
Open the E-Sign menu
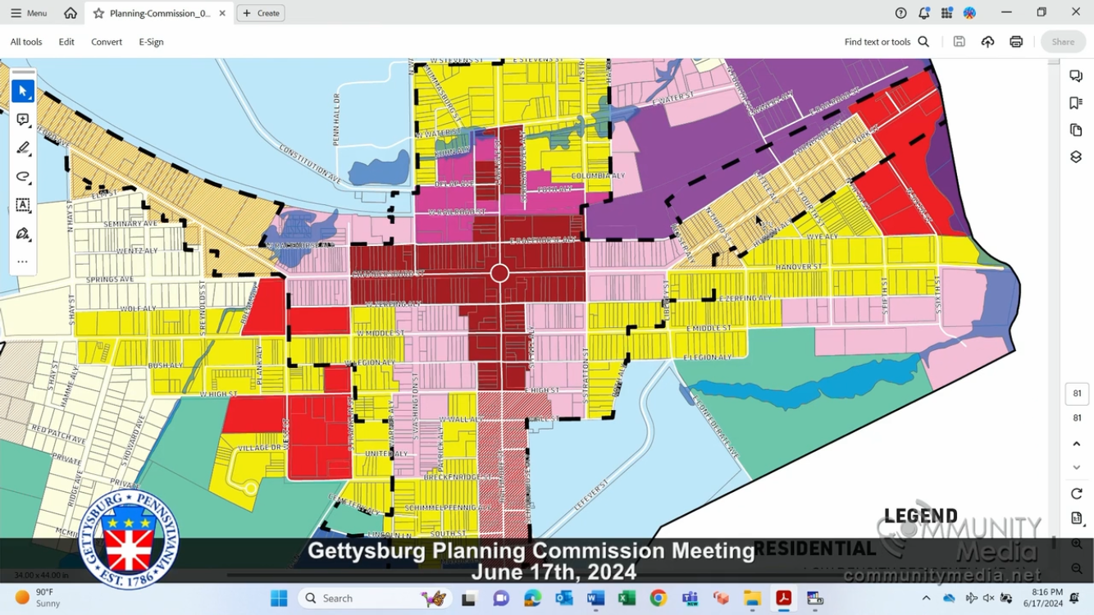[x=151, y=42]
